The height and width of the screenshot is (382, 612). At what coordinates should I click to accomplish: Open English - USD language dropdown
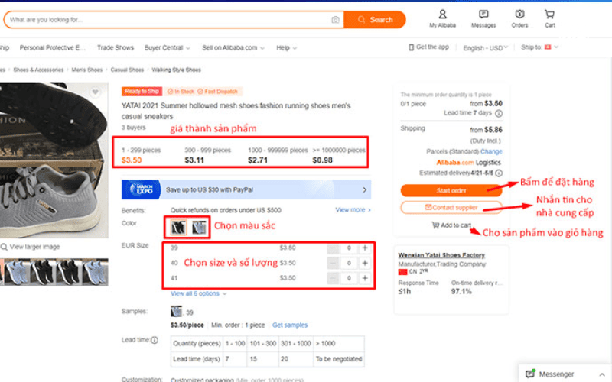click(485, 47)
